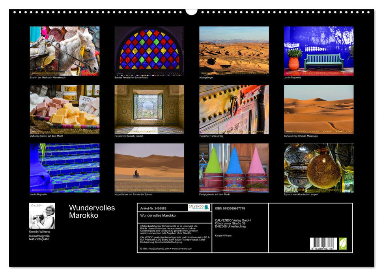383x276 pixels.
Task: Click the Kerstin Wilkens portrait photo
Action: click(42, 216)
